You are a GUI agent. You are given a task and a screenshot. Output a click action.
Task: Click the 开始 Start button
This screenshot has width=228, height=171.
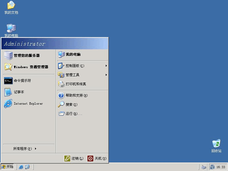8,167
